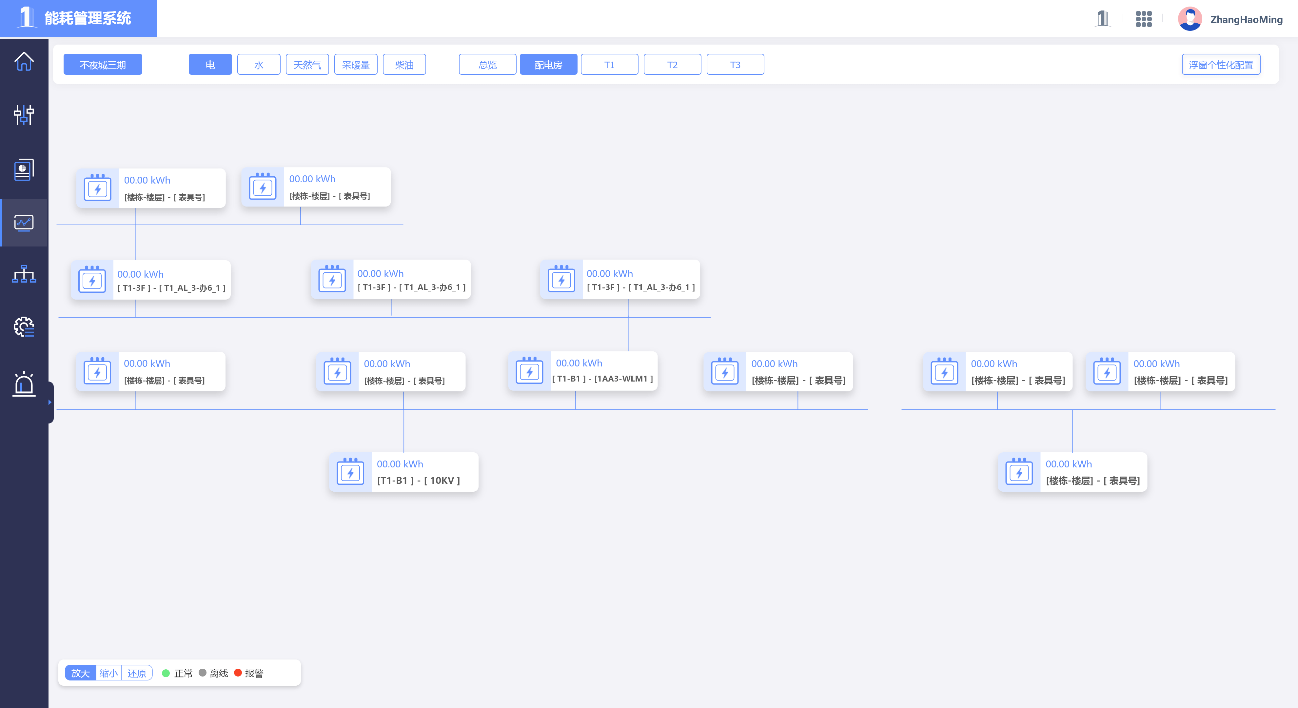
Task: Click meter icon of [T1-B1] - [1AA3-WLM1] node
Action: [530, 371]
